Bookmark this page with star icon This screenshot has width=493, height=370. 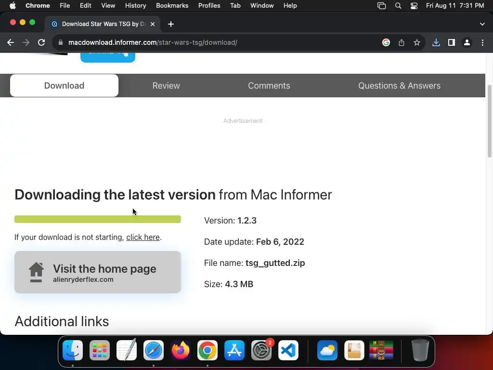coord(417,42)
